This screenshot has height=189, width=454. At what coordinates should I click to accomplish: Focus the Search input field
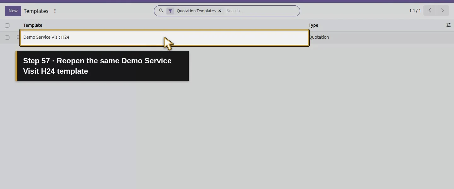(261, 11)
